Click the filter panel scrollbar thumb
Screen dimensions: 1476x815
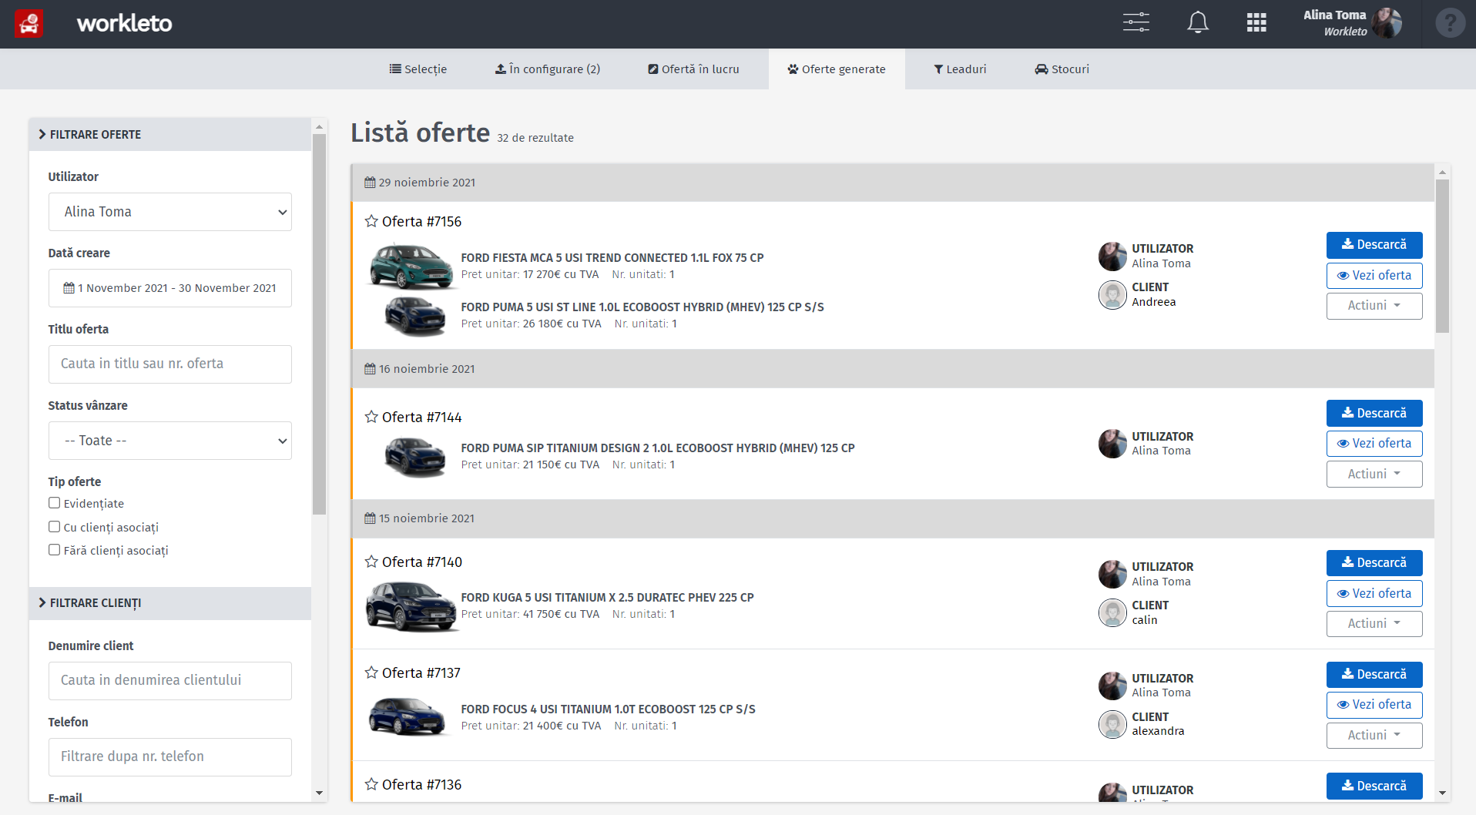click(319, 324)
